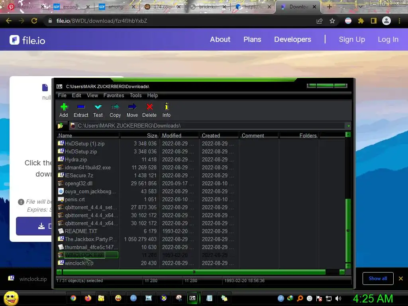
Task: Click the 7-Zip address path field
Action: (207, 126)
